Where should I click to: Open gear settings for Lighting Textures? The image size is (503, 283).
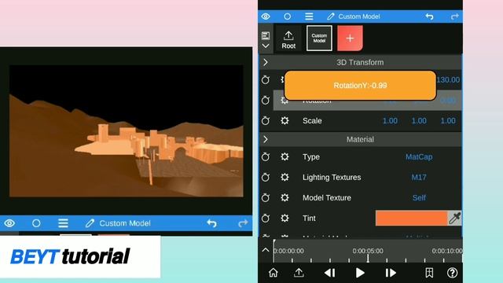click(285, 177)
